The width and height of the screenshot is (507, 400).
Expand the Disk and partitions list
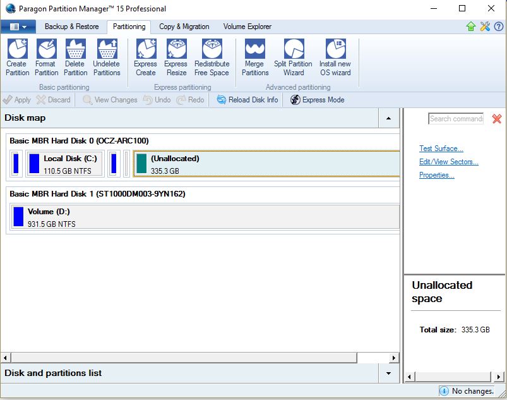coord(389,373)
